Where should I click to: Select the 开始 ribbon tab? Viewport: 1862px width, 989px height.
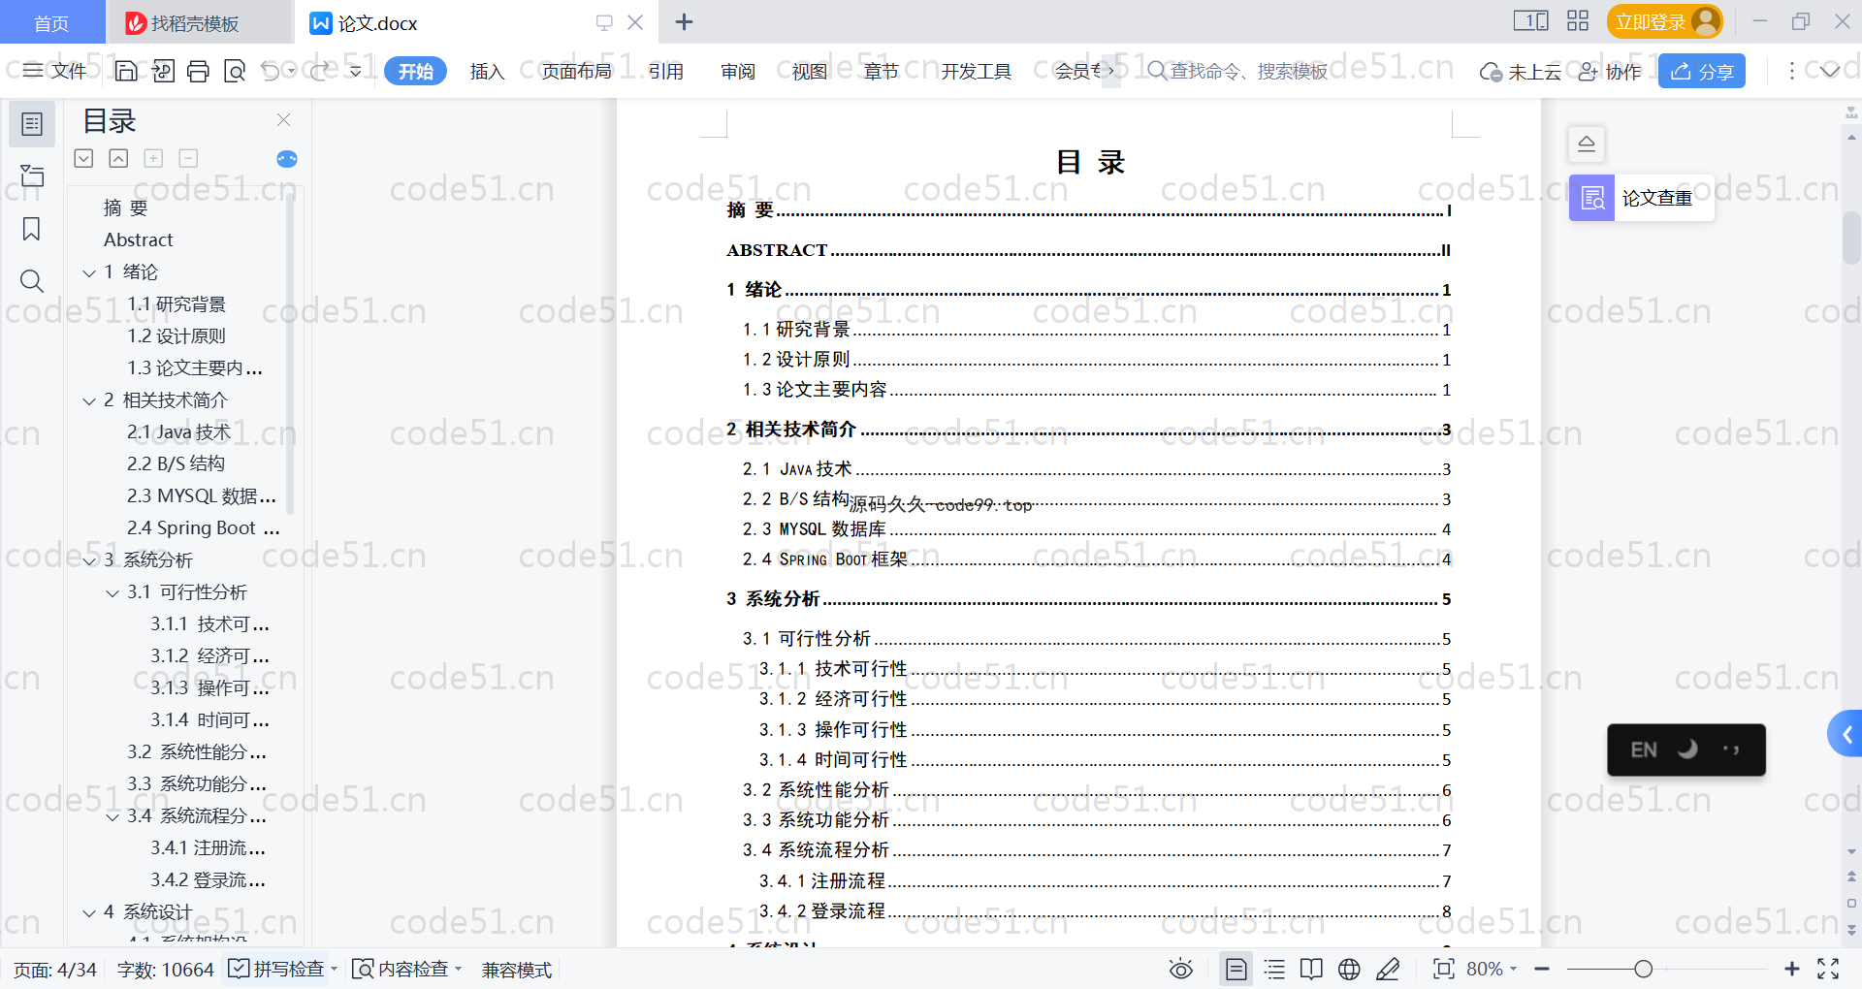[x=415, y=71]
